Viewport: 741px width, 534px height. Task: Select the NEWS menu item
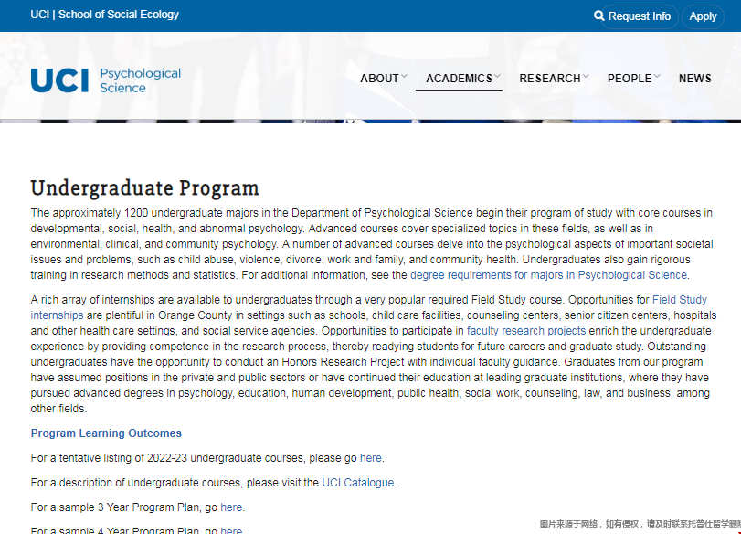(695, 79)
